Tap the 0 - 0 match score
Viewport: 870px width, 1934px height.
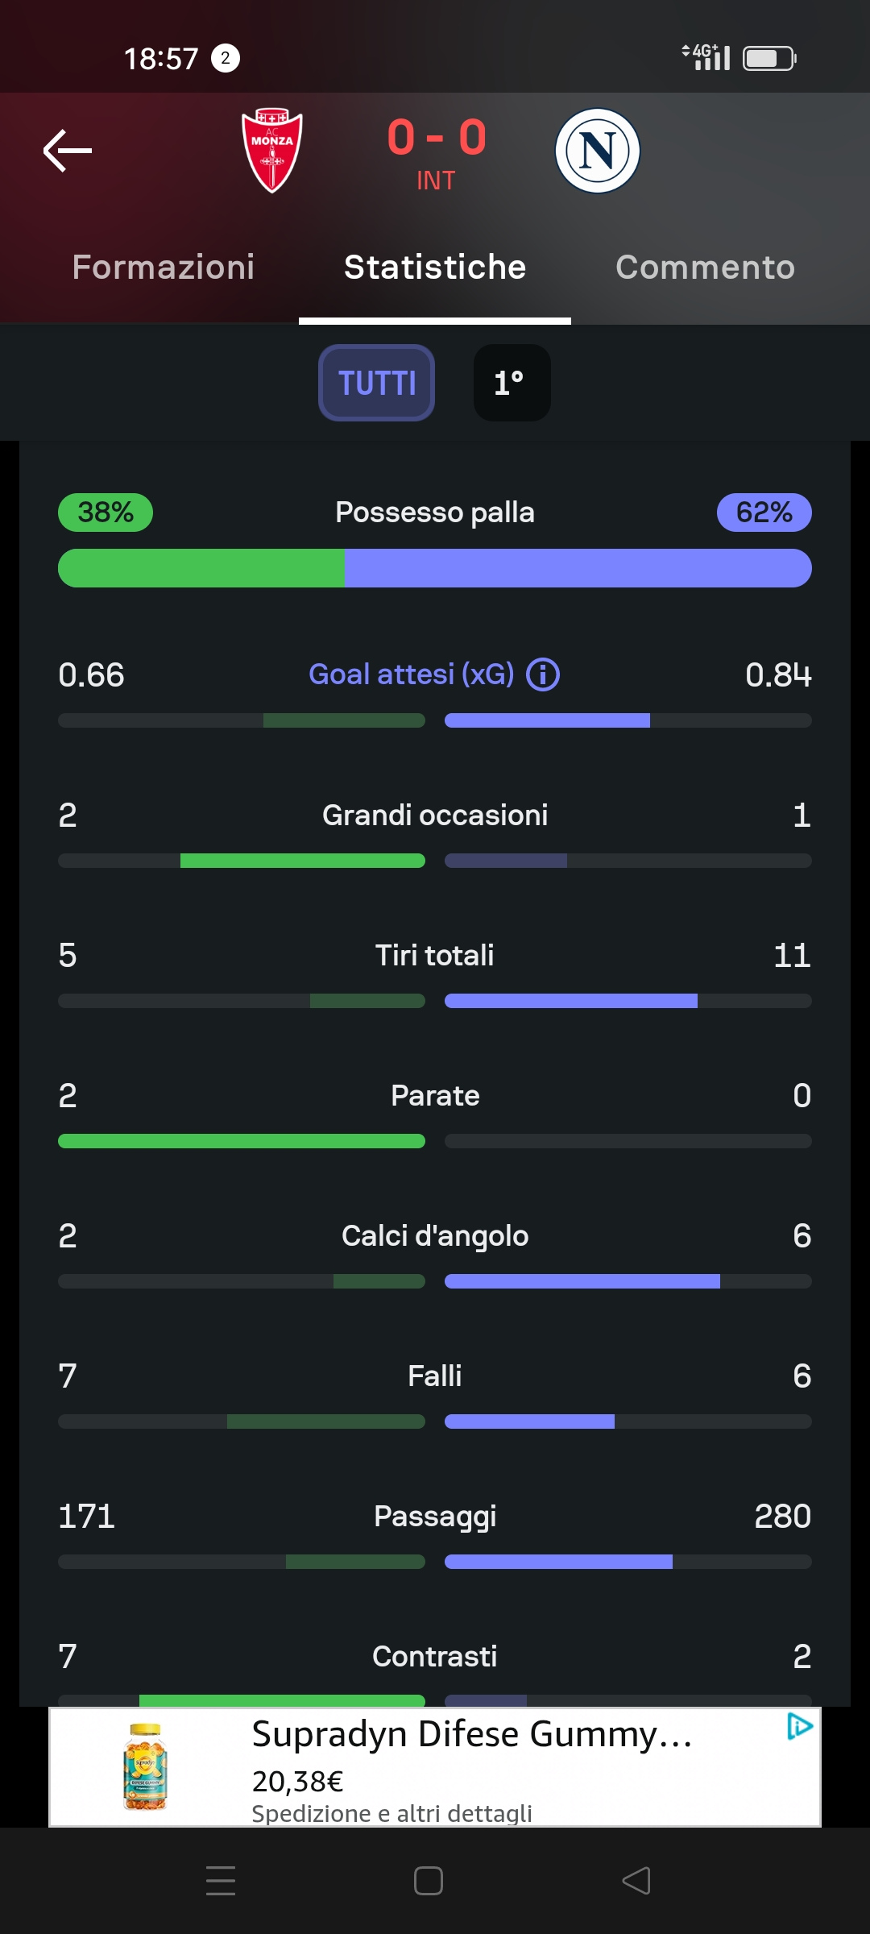point(437,137)
